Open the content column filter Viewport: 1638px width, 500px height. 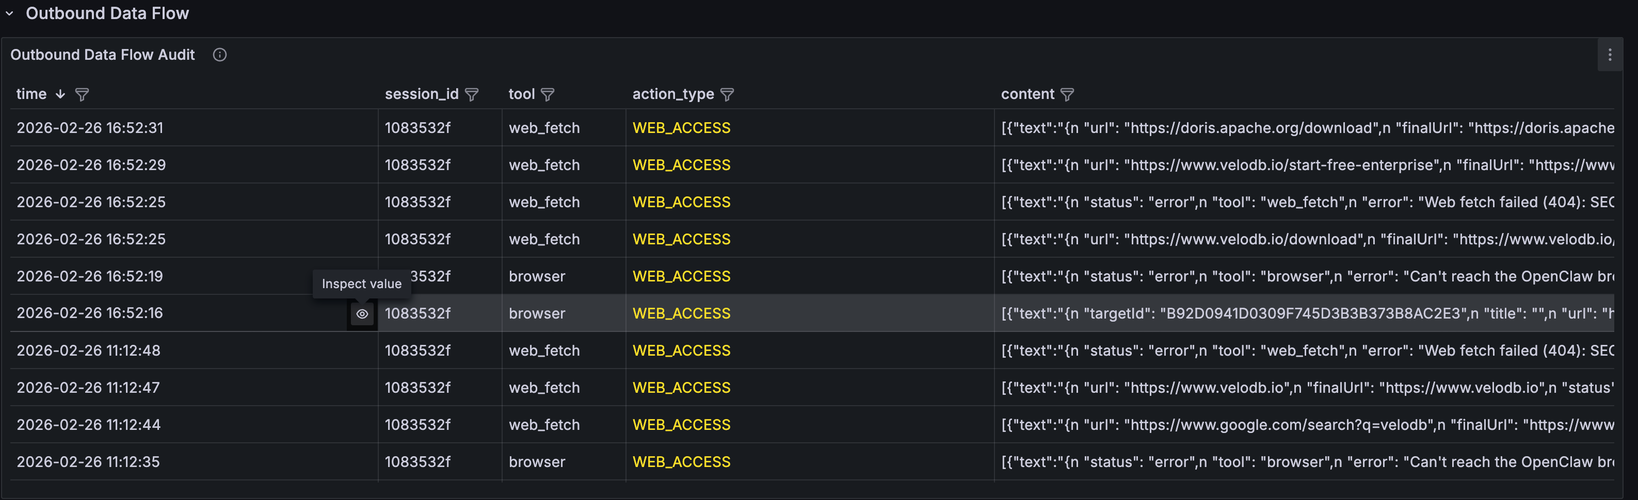[1067, 95]
